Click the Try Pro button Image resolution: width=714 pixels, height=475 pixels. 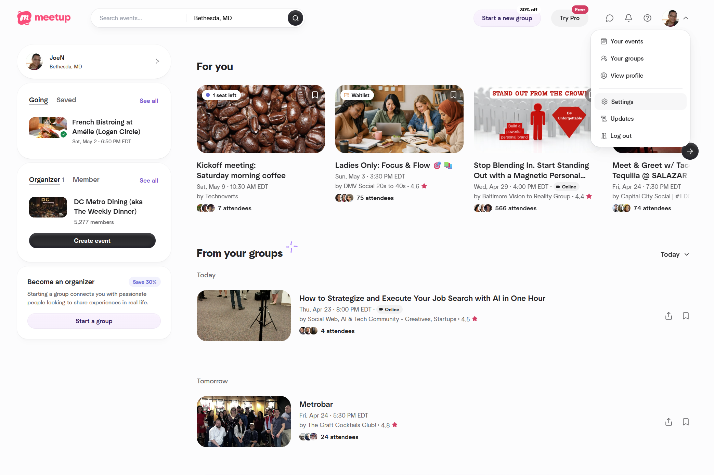[569, 18]
